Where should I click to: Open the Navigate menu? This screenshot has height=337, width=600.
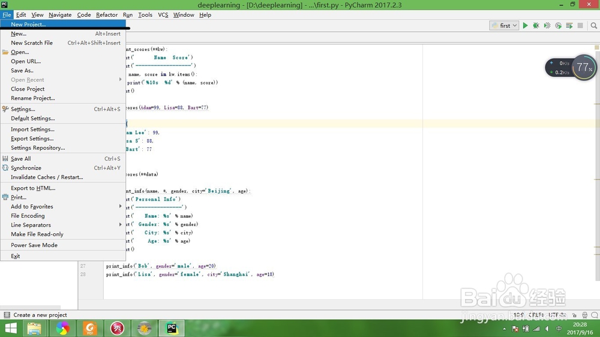click(60, 14)
